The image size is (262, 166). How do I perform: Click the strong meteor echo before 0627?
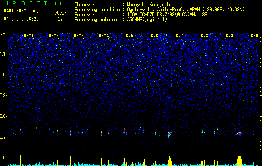click(x=170, y=134)
